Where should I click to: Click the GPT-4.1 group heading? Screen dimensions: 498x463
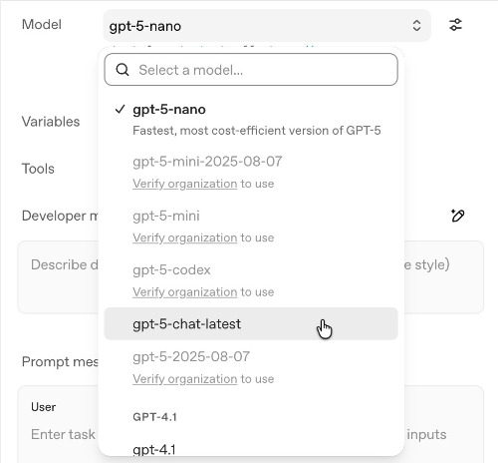click(x=154, y=417)
